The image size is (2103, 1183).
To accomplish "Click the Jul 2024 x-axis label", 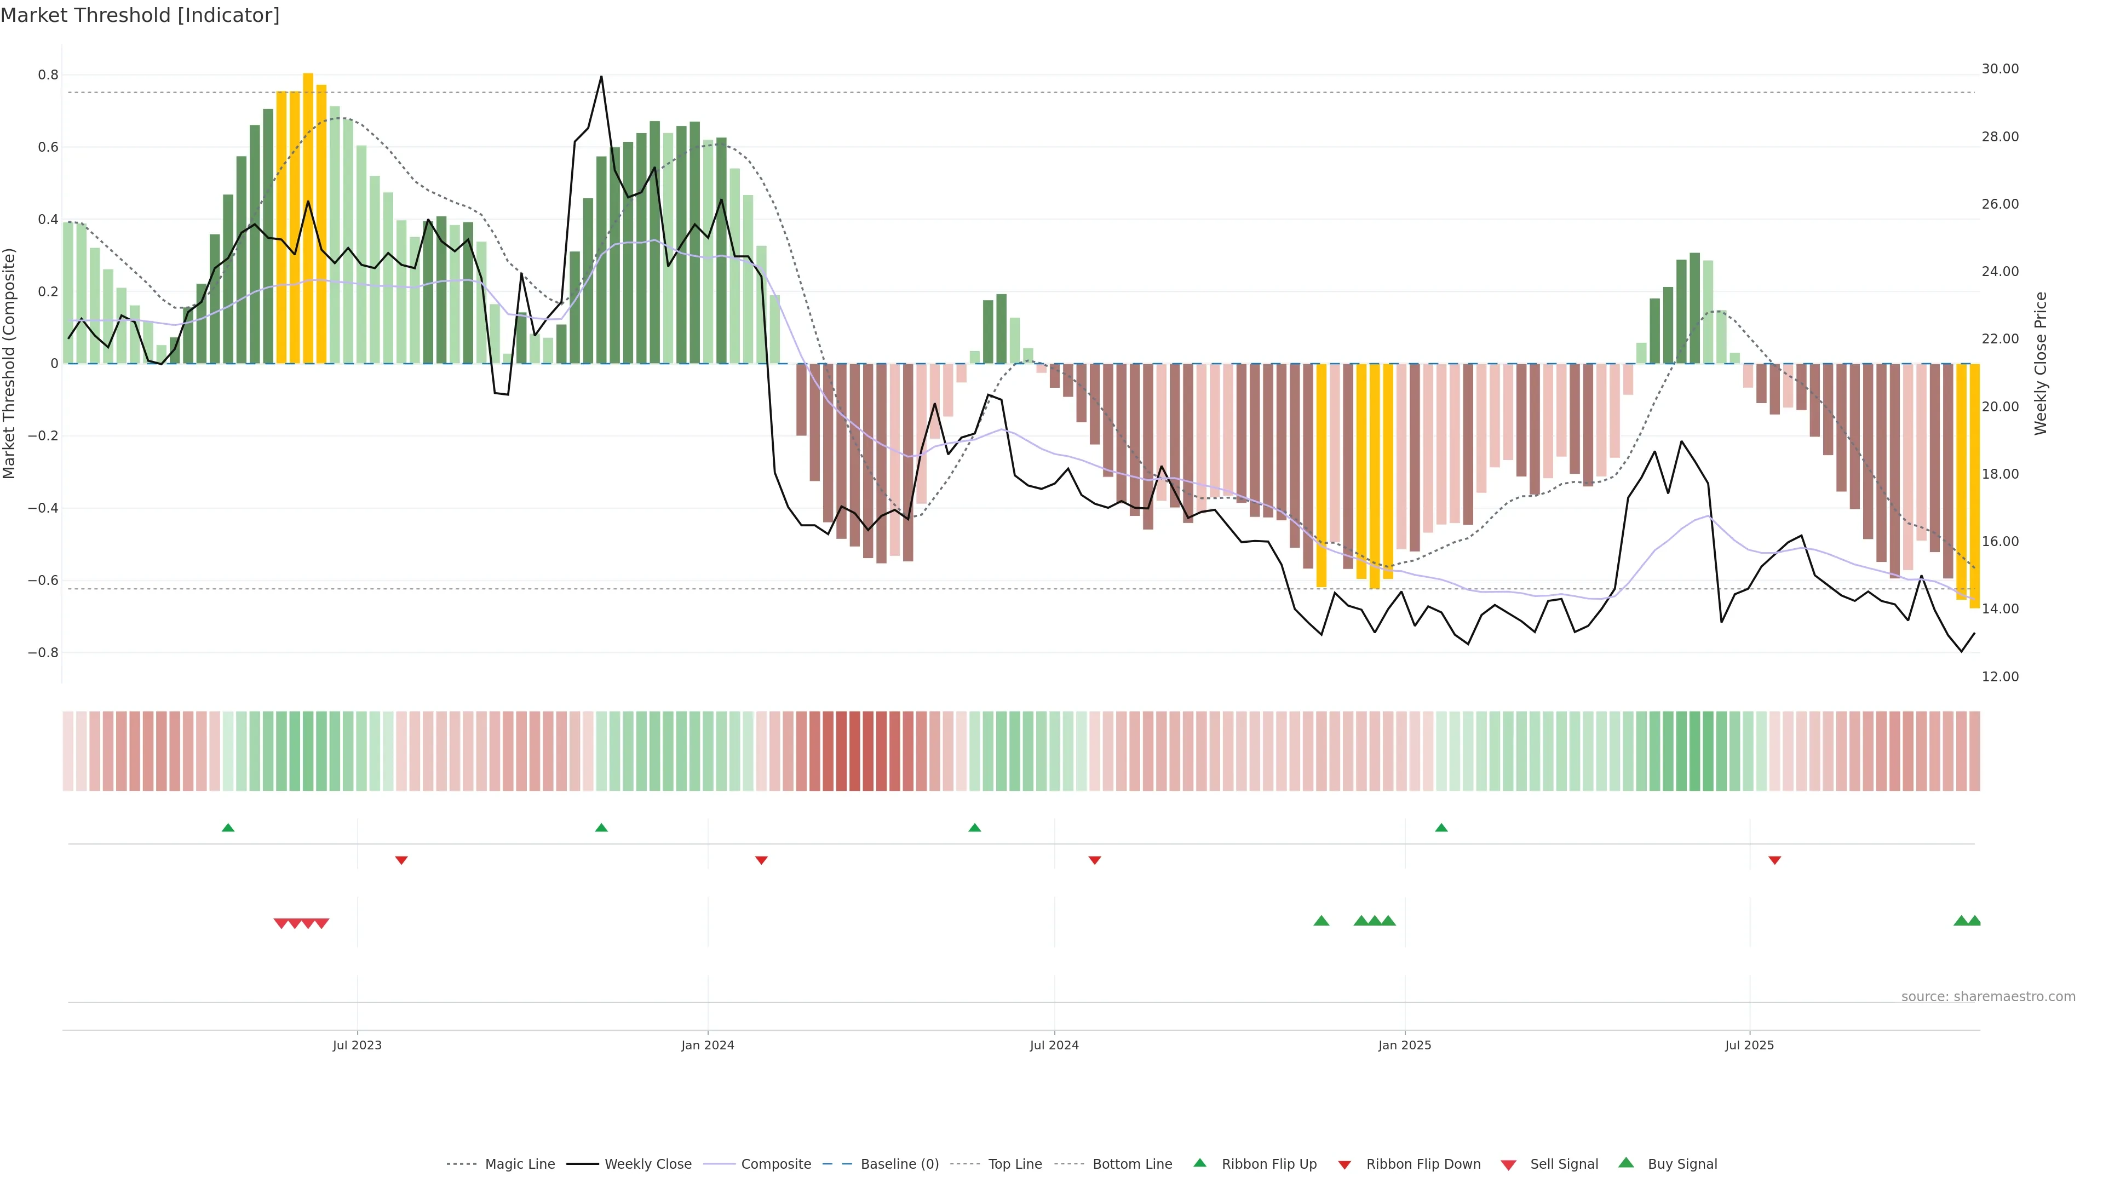I will click(1054, 1045).
